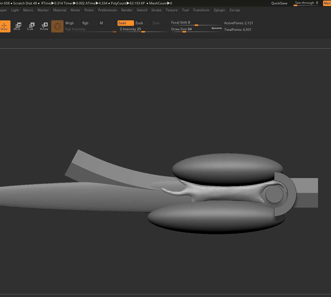Viewport: 331px width, 297px height.
Task: Select the Scale transform tool
Action: 30,26
